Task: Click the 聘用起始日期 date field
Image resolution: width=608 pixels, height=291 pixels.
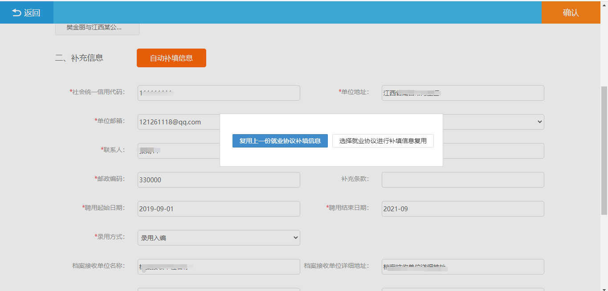Action: click(x=219, y=209)
